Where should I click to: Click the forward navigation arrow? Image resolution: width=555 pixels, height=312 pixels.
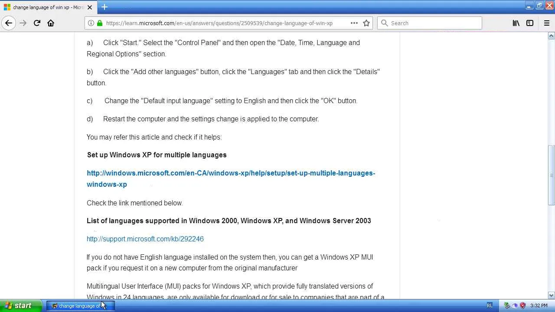(23, 23)
